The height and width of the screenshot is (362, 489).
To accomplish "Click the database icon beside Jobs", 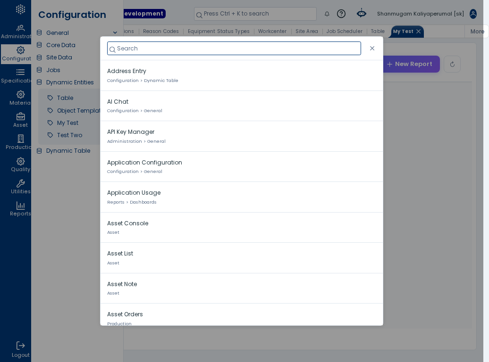I will [39, 70].
